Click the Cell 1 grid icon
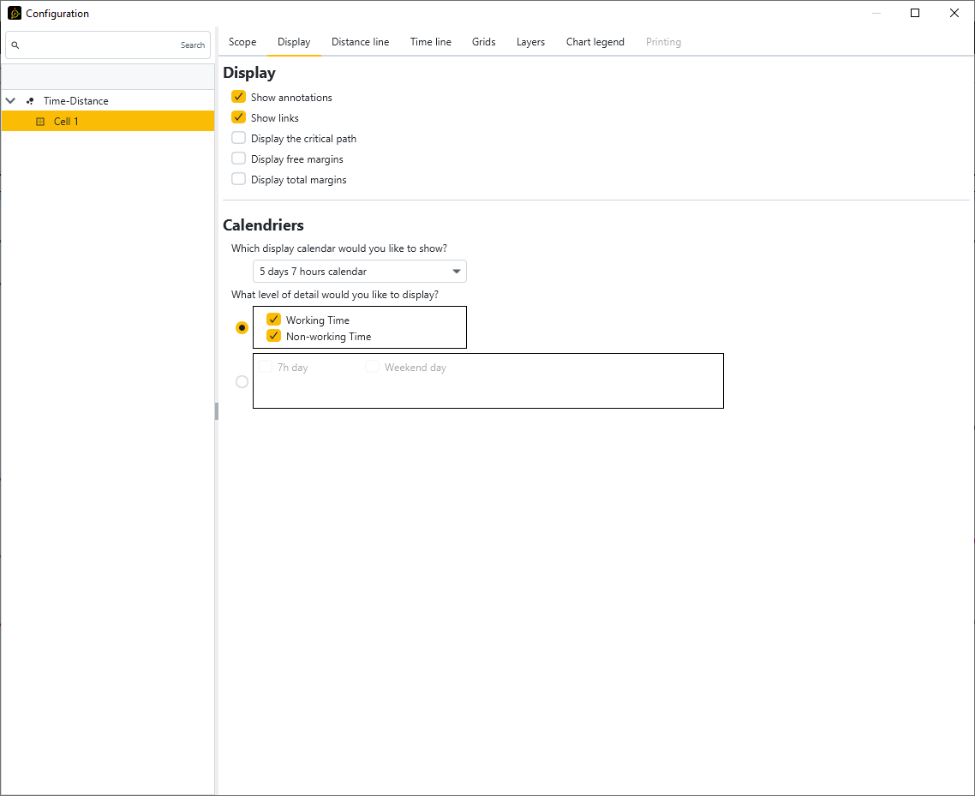Viewport: 975px width, 796px height. click(40, 122)
